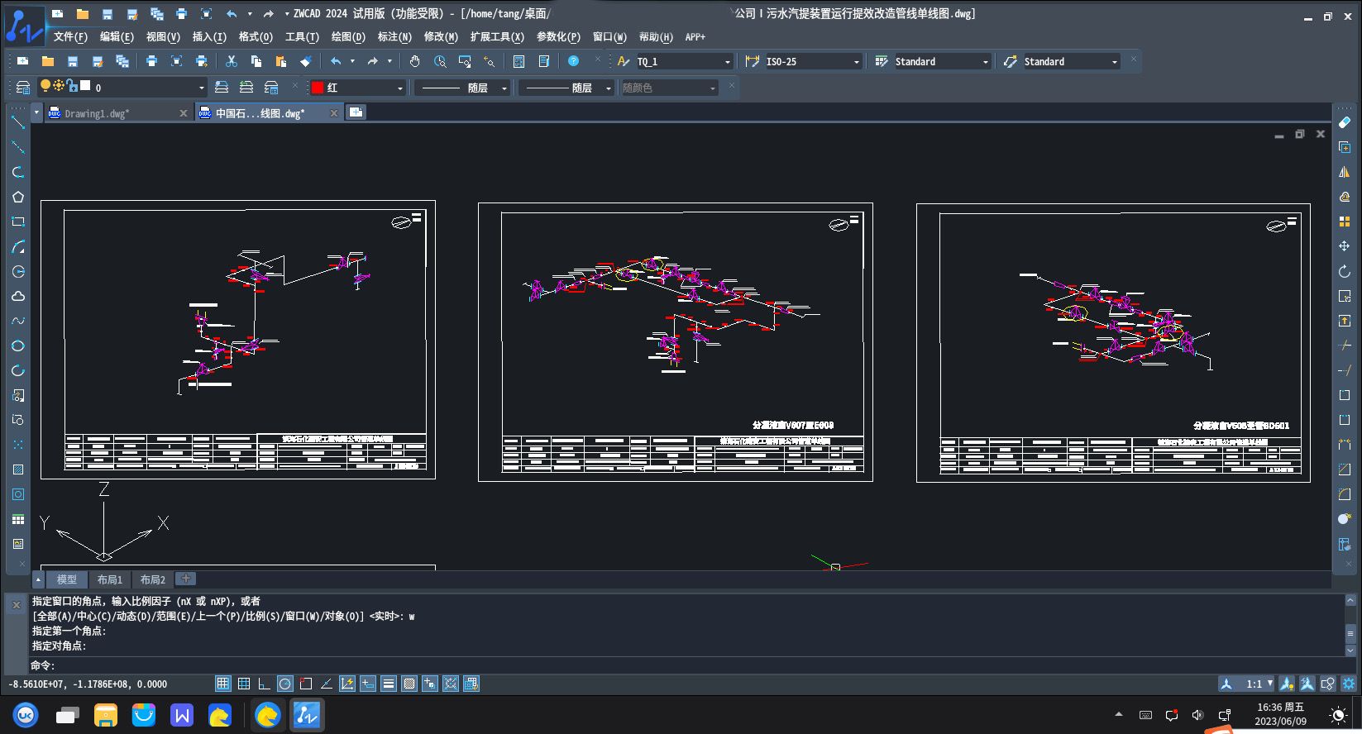The width and height of the screenshot is (1362, 734).
Task: Click the Pan hand tool
Action: [x=414, y=61]
